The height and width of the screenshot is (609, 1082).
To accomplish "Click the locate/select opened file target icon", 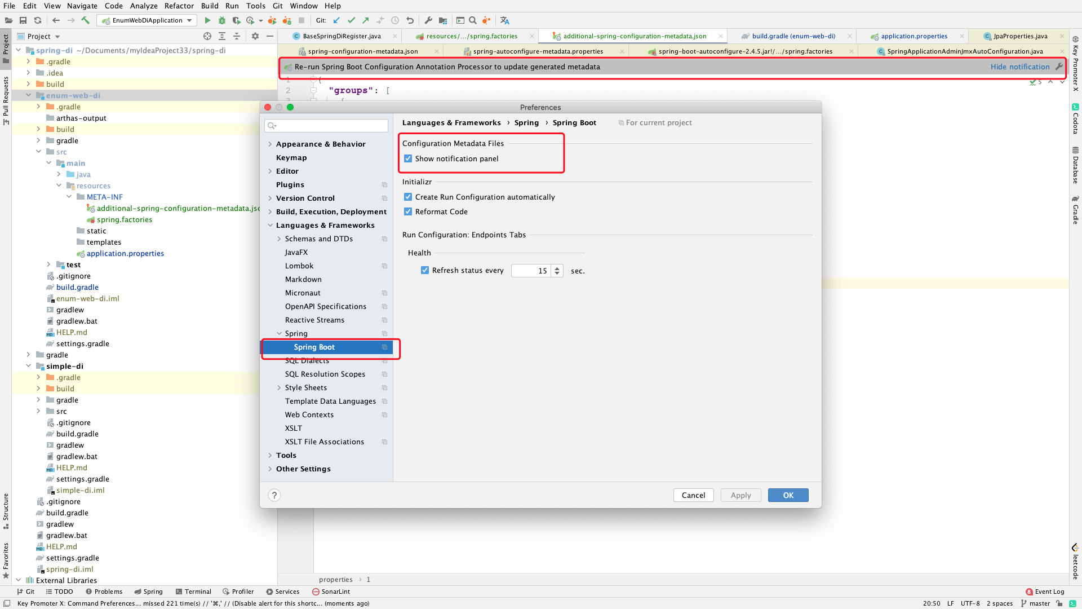I will [207, 36].
